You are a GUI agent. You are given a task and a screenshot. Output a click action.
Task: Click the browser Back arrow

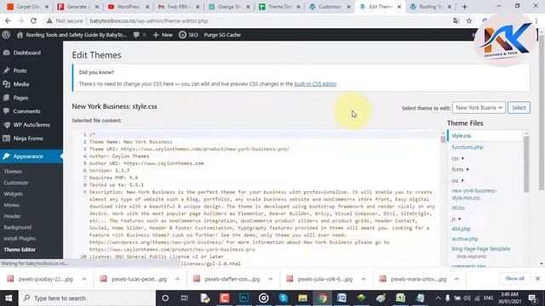coord(8,20)
